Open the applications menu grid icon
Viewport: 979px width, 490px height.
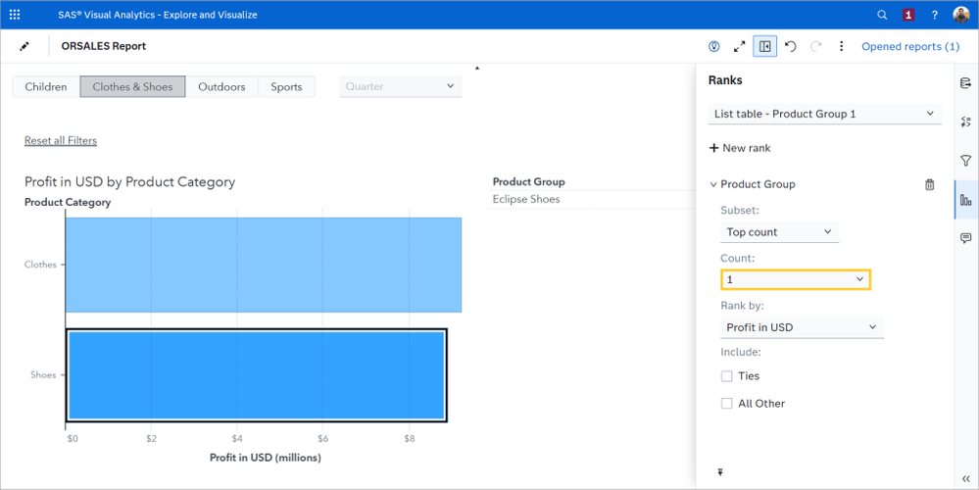[x=14, y=15]
